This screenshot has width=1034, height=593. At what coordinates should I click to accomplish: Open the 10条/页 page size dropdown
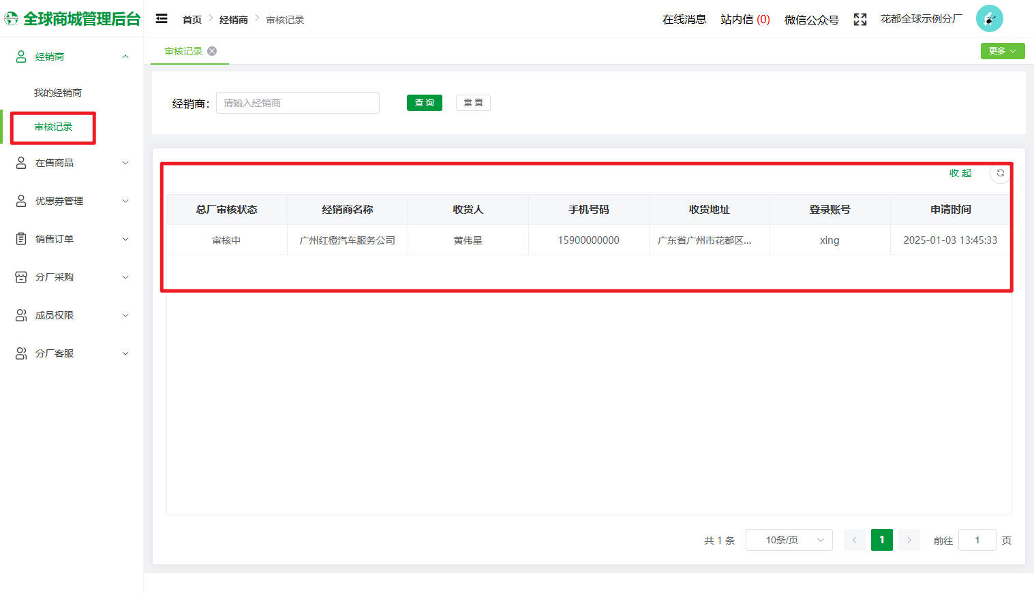coord(789,540)
